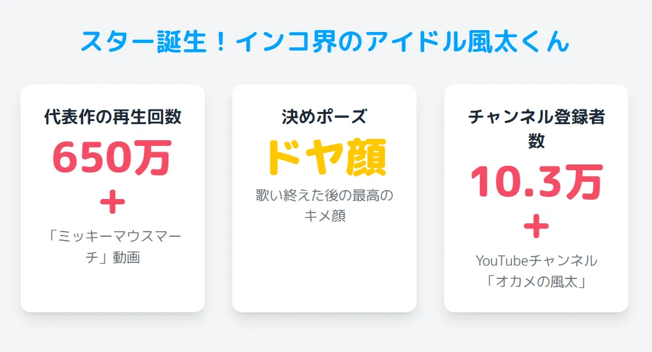Image resolution: width=652 pixels, height=352 pixels.
Task: Click the 数 character on the heading's second line
Action: [536, 141]
